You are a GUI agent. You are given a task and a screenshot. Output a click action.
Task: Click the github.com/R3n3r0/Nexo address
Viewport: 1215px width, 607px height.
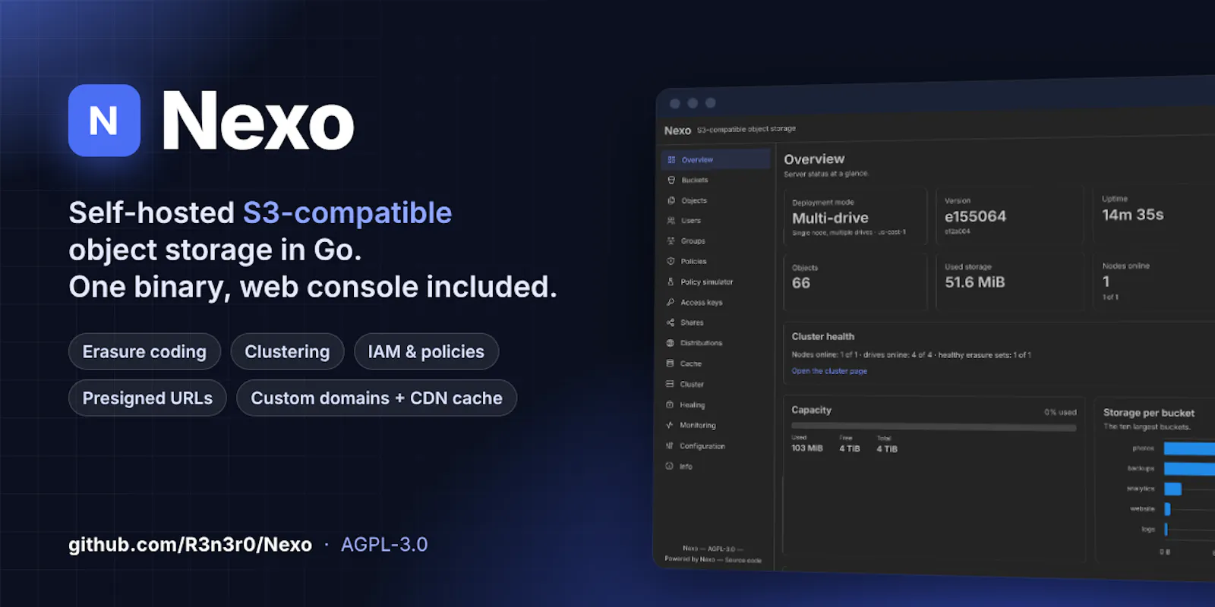190,545
